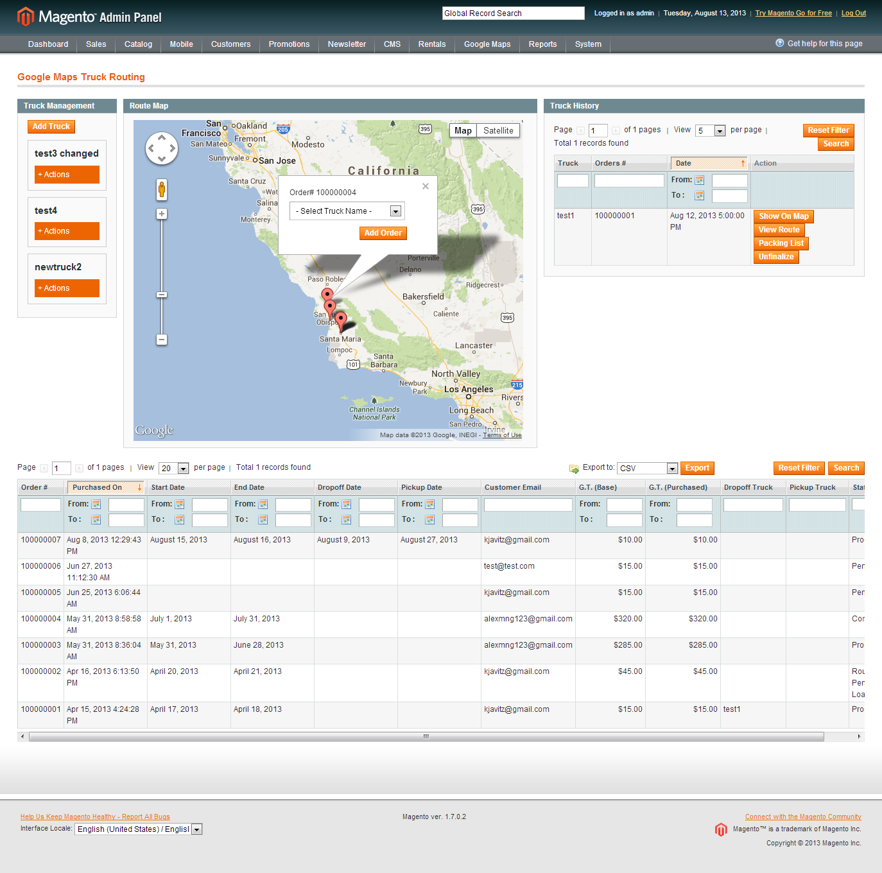
Task: Click the Customer Email filter field
Action: tap(528, 505)
